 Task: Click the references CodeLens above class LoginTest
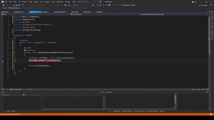pos(24,40)
